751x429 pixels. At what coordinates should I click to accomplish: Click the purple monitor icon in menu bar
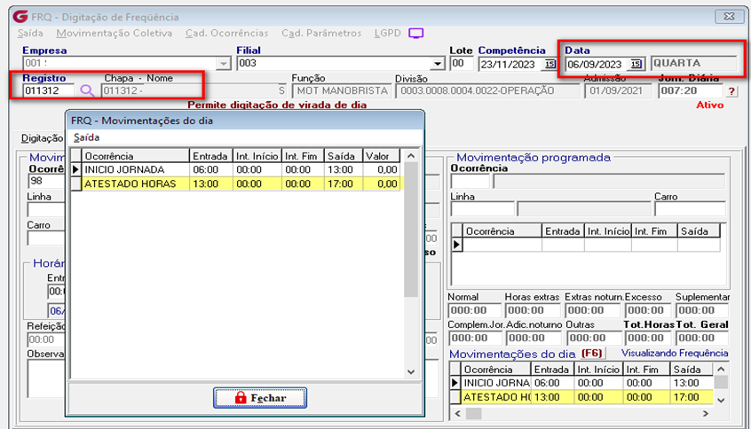pyautogui.click(x=415, y=33)
